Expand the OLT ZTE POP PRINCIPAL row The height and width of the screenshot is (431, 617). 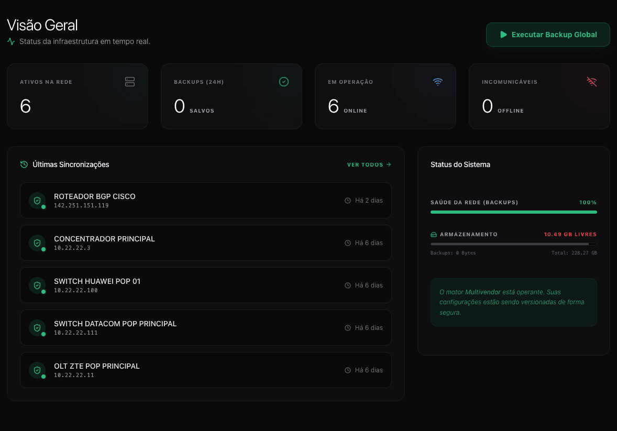(205, 370)
